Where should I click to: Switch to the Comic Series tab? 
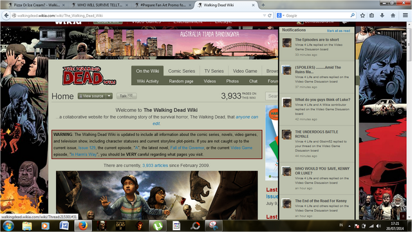point(182,71)
